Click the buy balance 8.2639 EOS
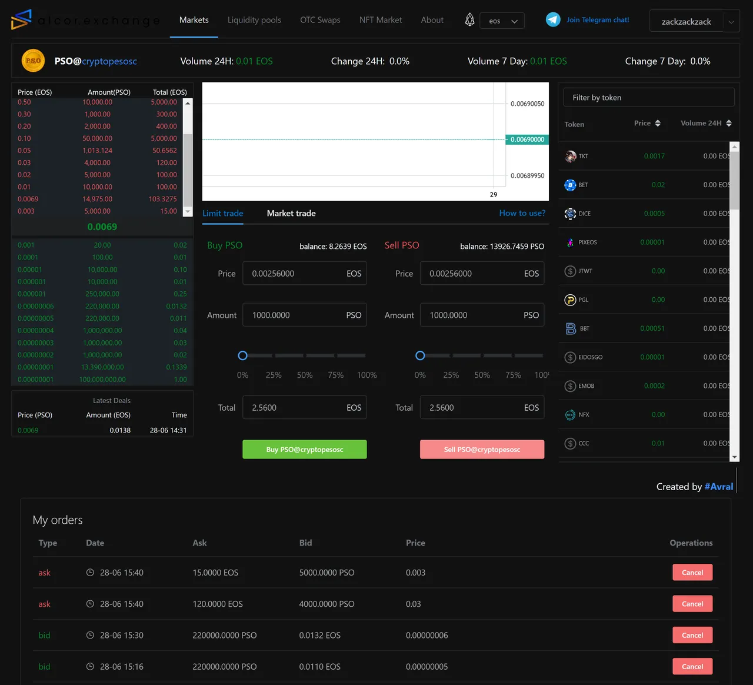 tap(333, 247)
